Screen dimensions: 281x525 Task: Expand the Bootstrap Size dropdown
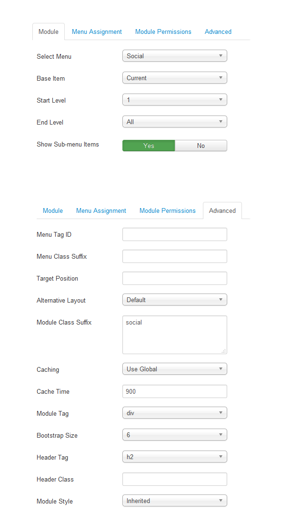174,435
